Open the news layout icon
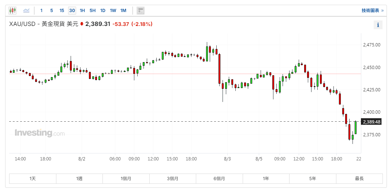This screenshot has width=388, height=190. (141, 11)
